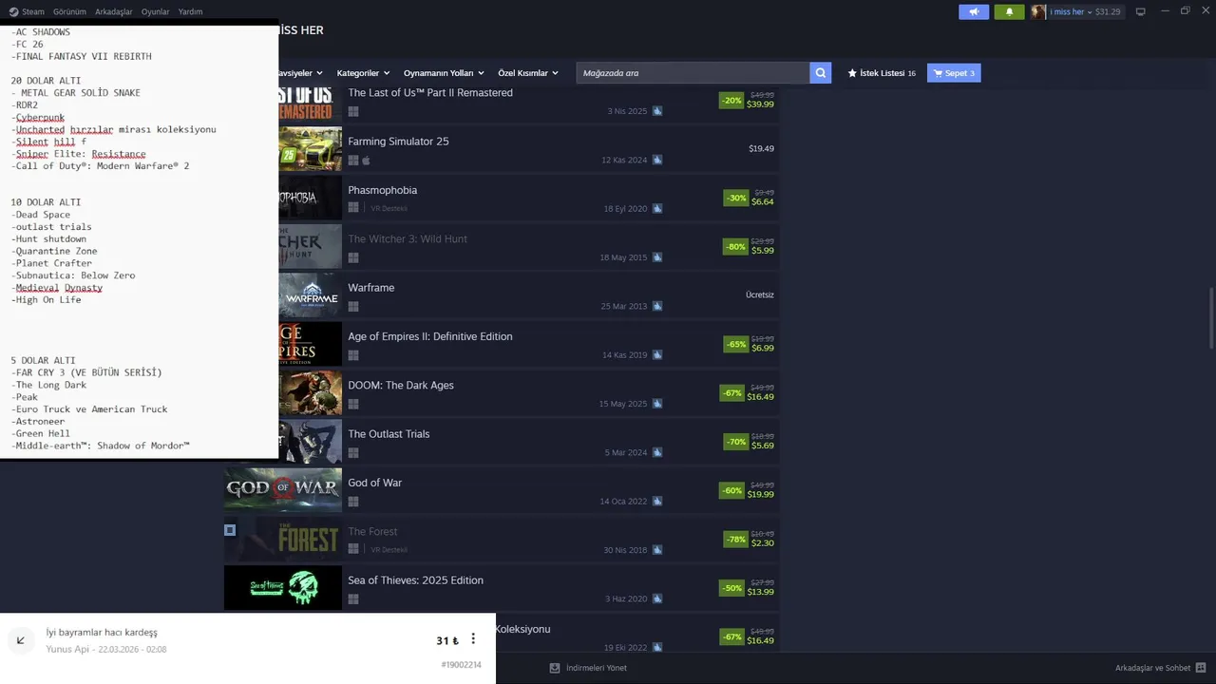Click review thumbs-up icon on Outlast Trials row

click(657, 452)
